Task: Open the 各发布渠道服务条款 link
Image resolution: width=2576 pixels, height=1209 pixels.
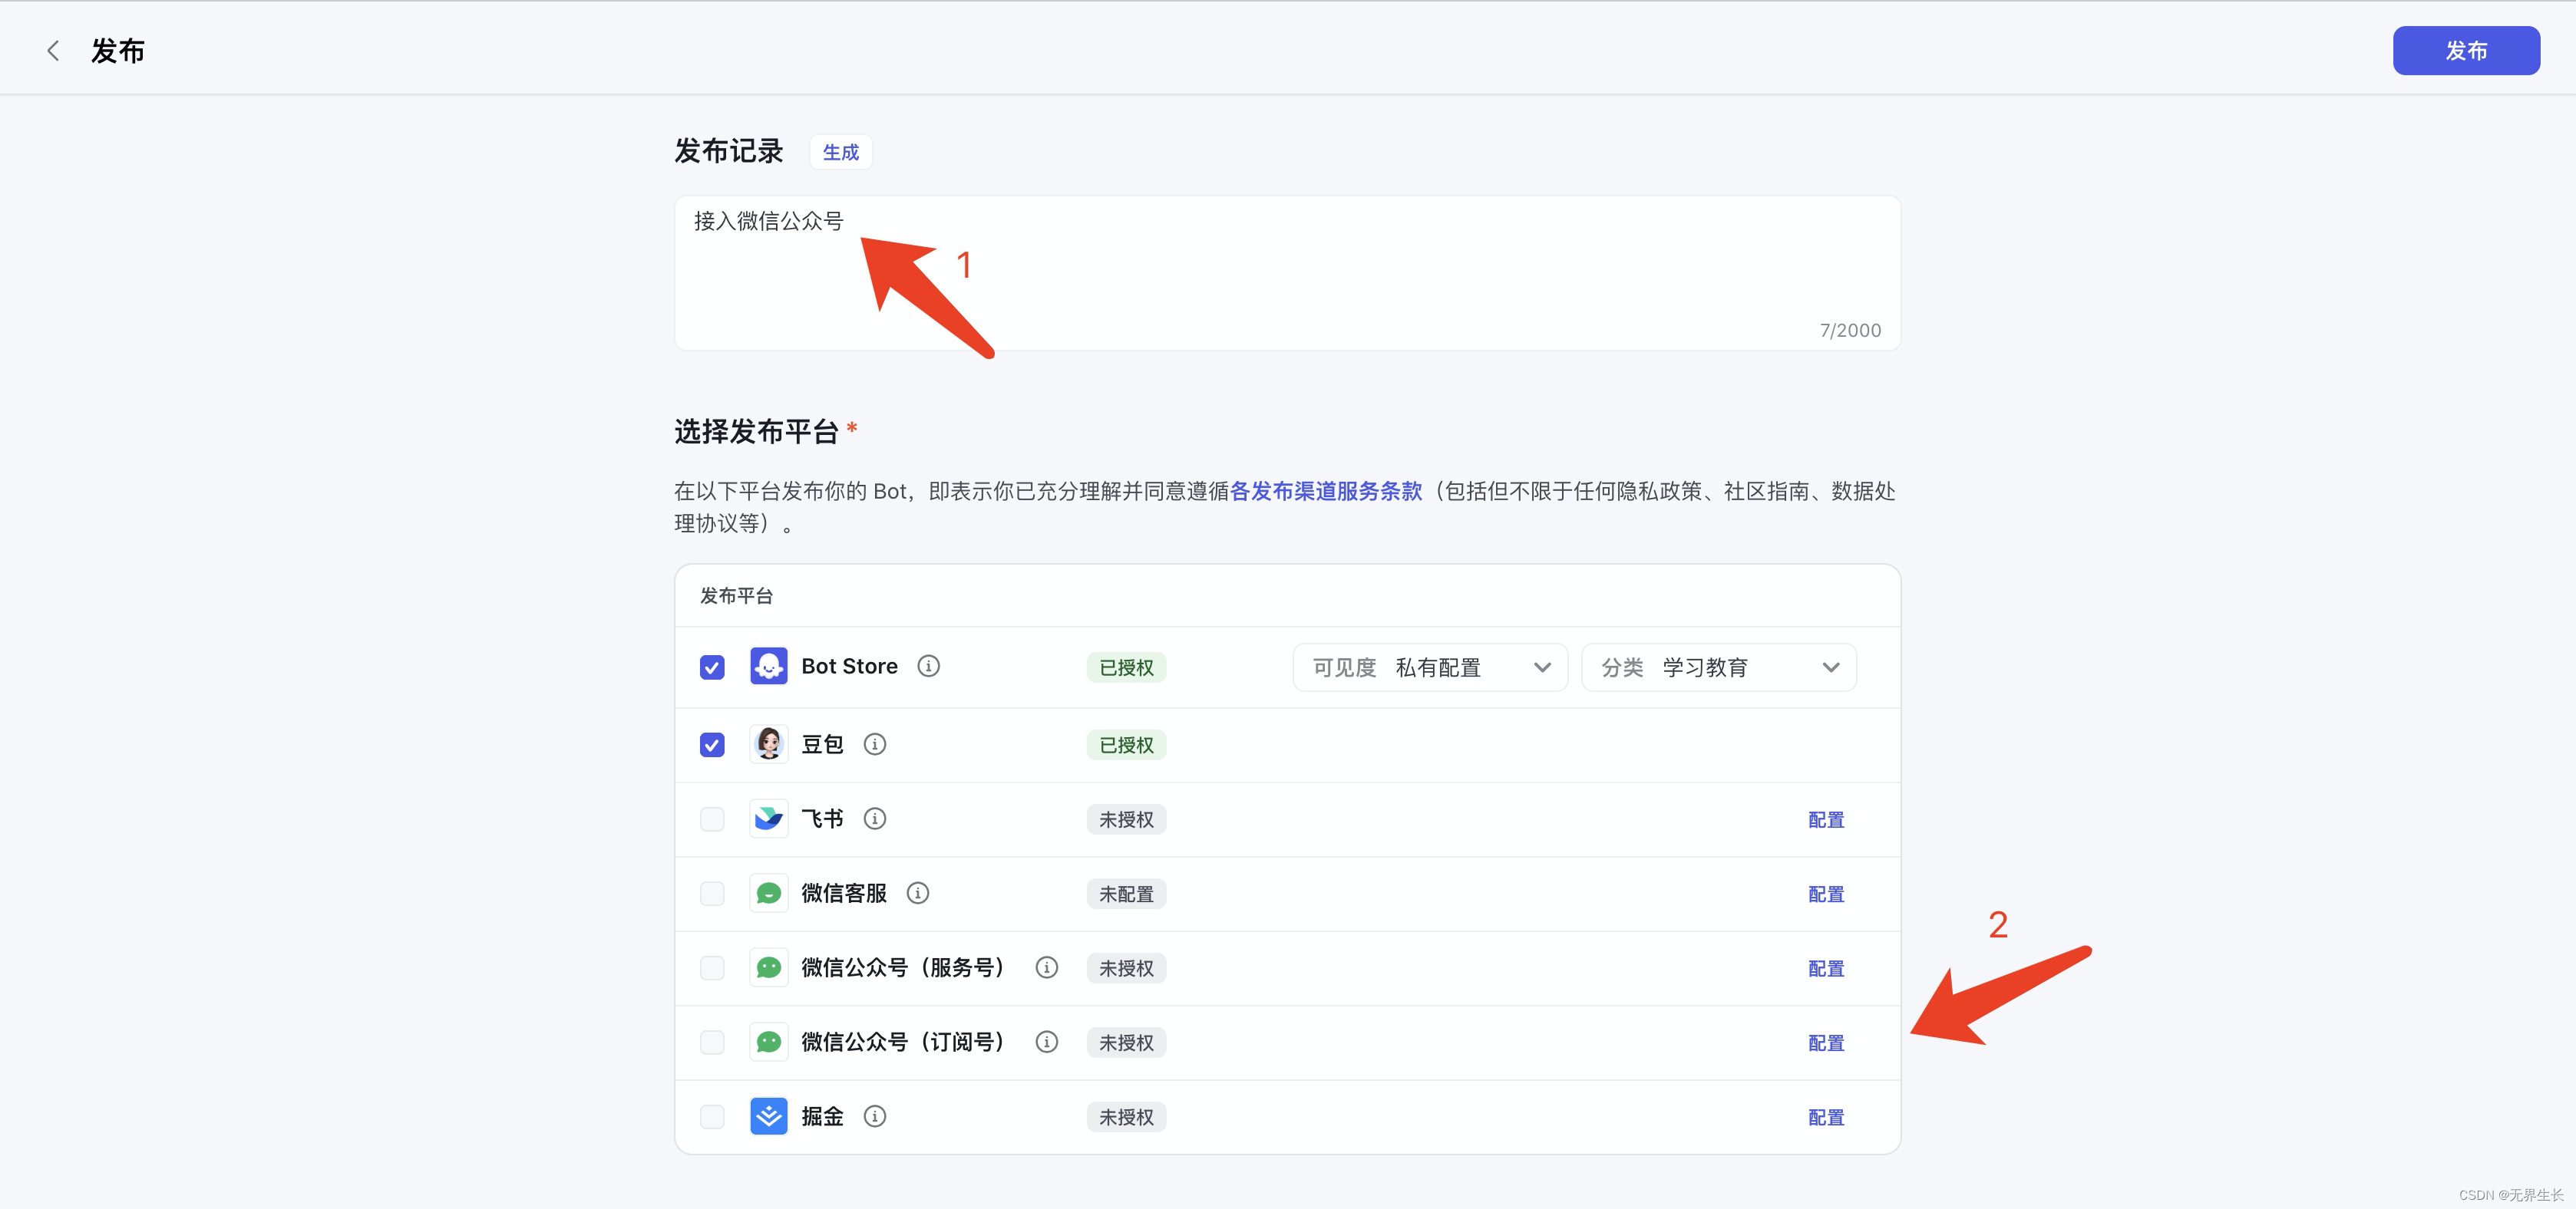Action: (x=1325, y=491)
